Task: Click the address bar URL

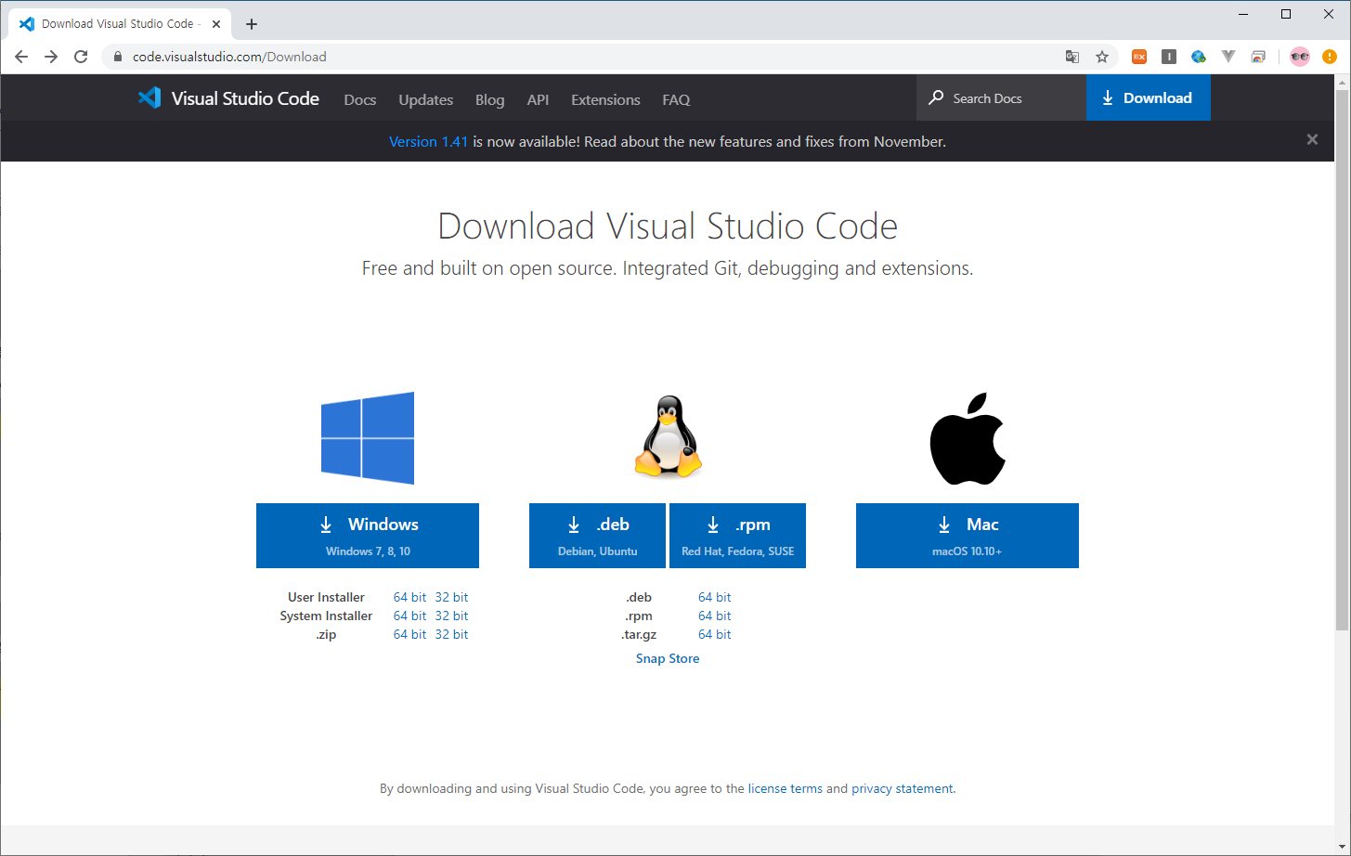Action: (x=229, y=57)
